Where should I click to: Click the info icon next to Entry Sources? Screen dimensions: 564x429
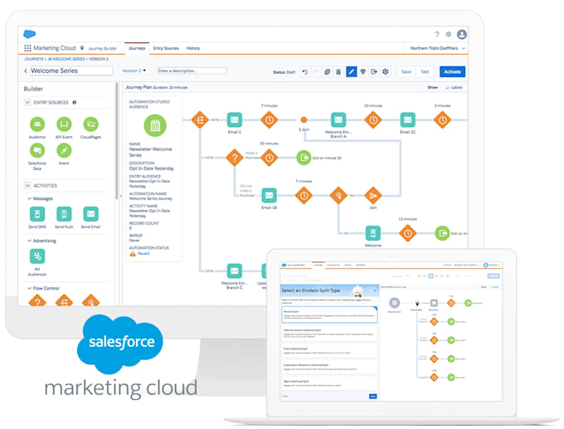coord(75,103)
